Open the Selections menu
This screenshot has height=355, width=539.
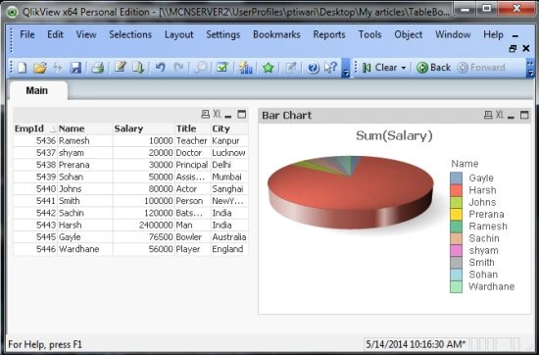(130, 34)
